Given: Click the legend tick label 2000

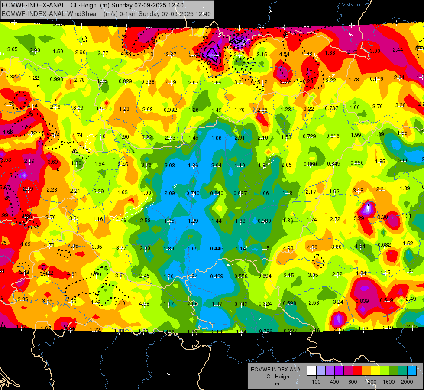Looking at the screenshot, I should click(x=407, y=382).
